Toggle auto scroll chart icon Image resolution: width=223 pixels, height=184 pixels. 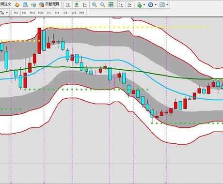click(x=121, y=5)
